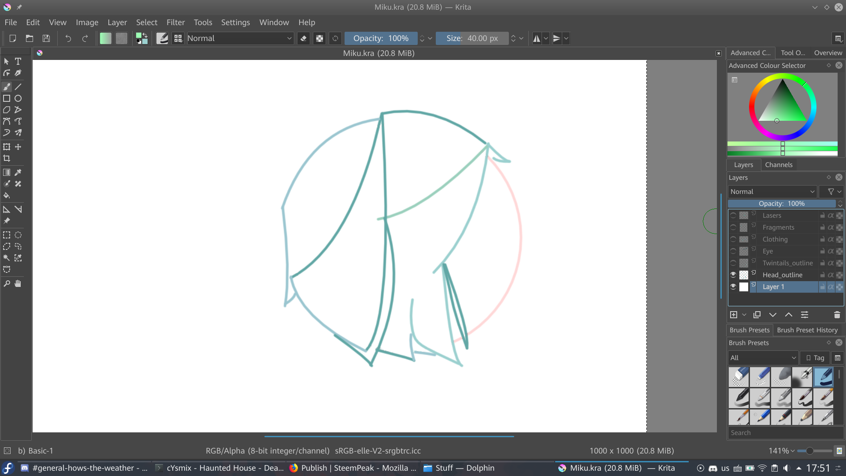Click the Tag button in Brush Presets

[x=815, y=358]
